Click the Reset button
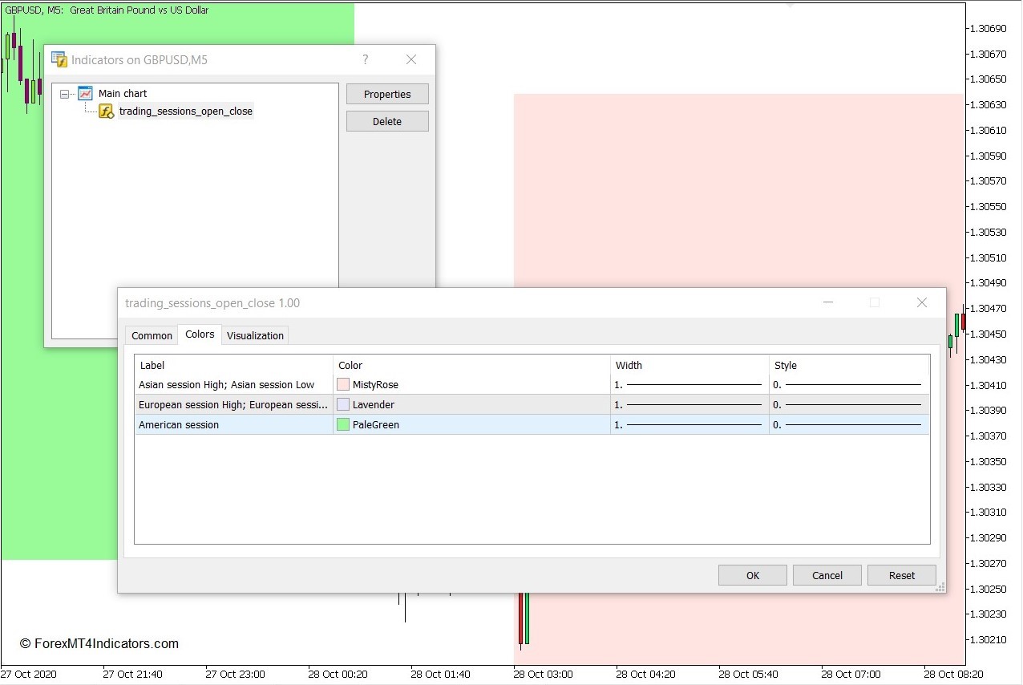The width and height of the screenshot is (1023, 685). (x=902, y=575)
